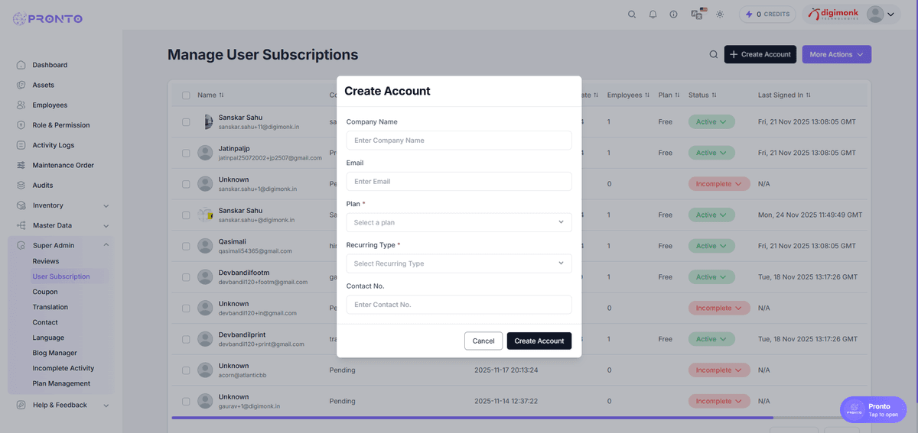Submit the dialog's Create Account button
This screenshot has width=918, height=433.
(539, 341)
